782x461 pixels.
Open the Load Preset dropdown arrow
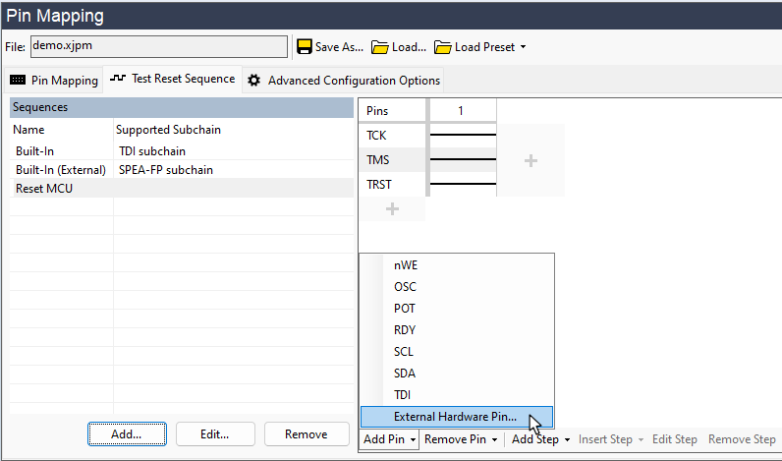pyautogui.click(x=523, y=47)
